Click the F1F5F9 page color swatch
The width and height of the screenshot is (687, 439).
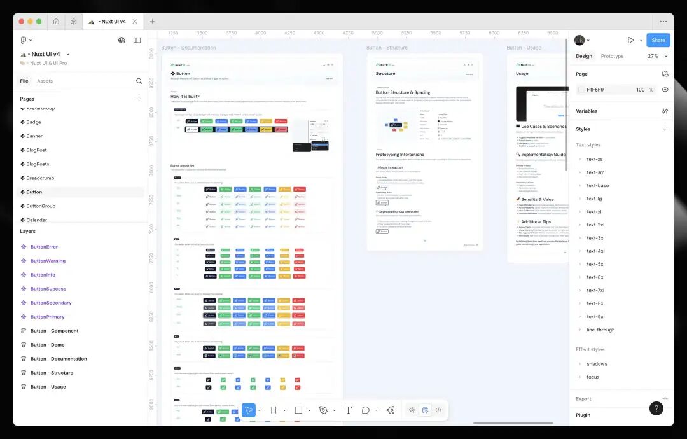581,90
